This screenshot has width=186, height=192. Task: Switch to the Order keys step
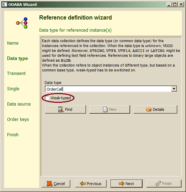point(18,120)
